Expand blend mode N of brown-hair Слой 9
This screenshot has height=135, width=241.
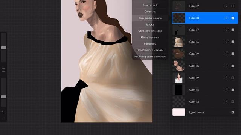click(x=226, y=54)
